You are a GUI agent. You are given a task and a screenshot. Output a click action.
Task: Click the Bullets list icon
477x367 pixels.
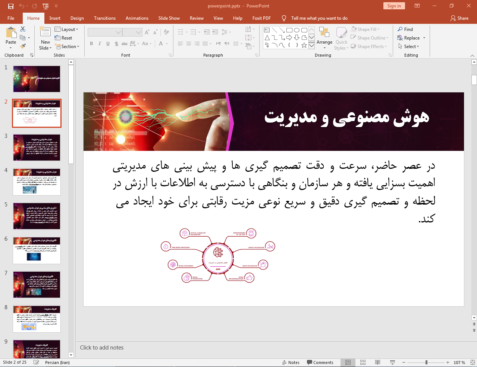[181, 32]
